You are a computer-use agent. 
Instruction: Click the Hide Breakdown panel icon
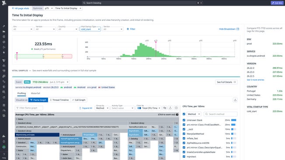pos(238,29)
